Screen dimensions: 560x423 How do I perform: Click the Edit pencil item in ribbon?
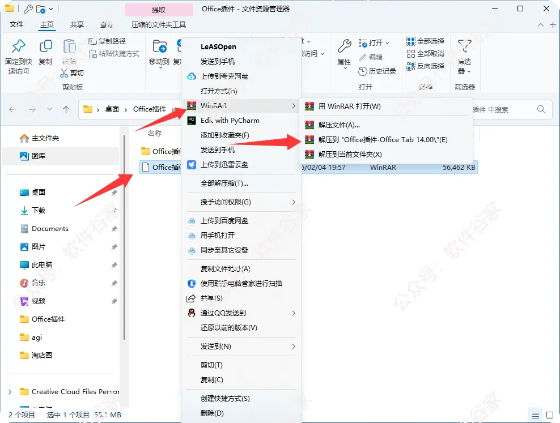click(x=371, y=57)
